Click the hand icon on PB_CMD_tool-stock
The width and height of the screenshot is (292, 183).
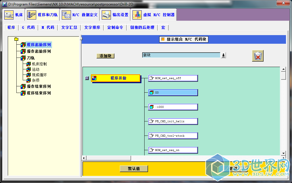(151, 136)
